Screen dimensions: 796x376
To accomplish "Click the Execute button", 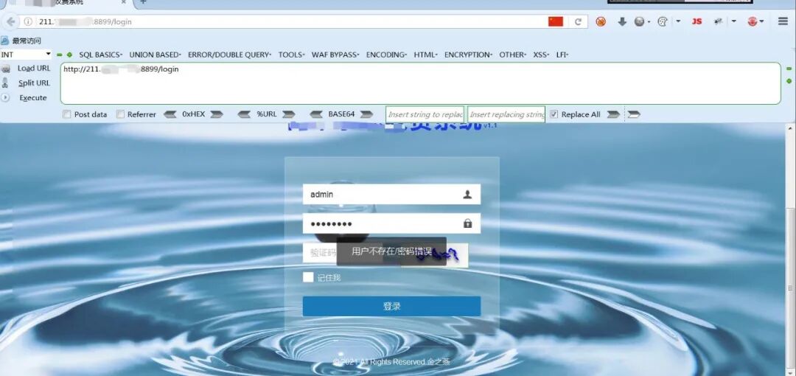I will pos(33,97).
